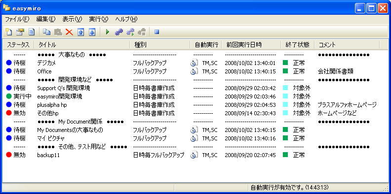Screen dimensions: 391x194
Task: Click green 正常 square in デジカメ row
Action: pyautogui.click(x=285, y=63)
